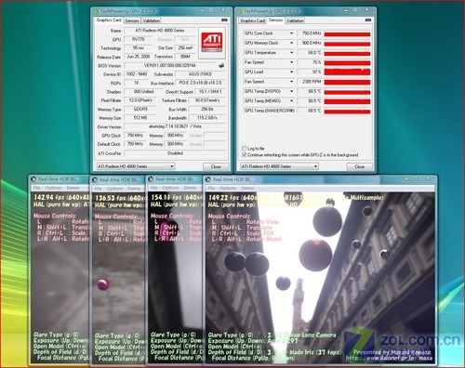Click the green BIOS save chip icon

click(221, 65)
